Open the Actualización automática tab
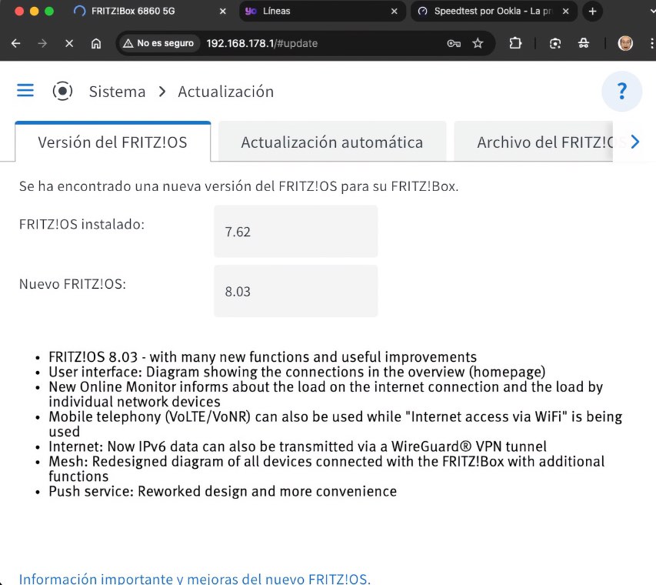This screenshot has height=585, width=656. tap(332, 142)
